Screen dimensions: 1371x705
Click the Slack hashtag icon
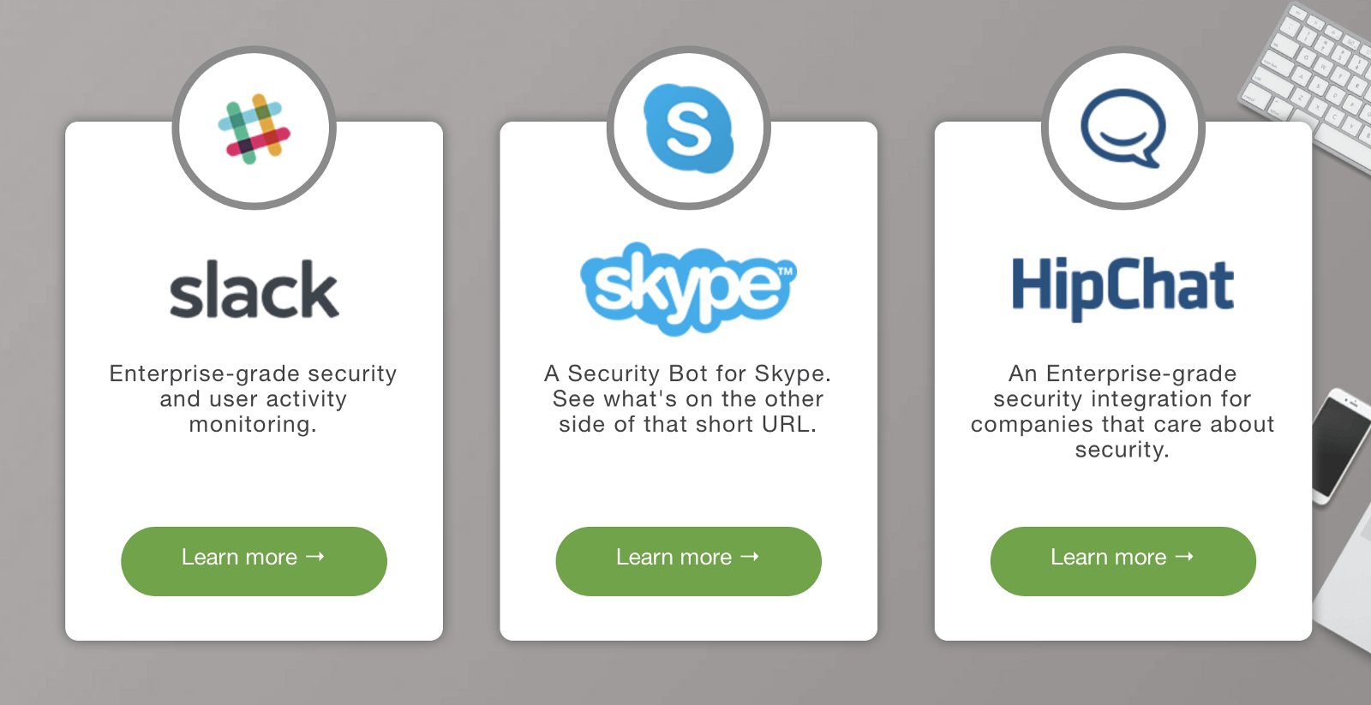(x=254, y=129)
